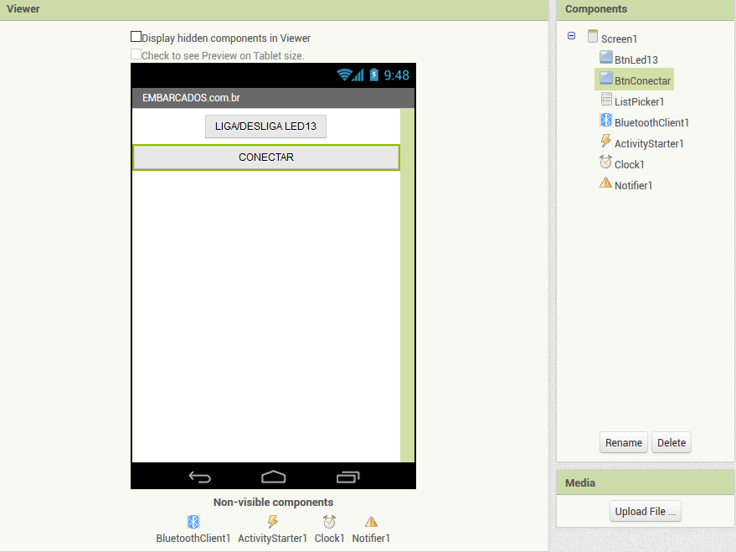This screenshot has width=736, height=552.
Task: Select Screen1 label in the component tree
Action: click(619, 39)
